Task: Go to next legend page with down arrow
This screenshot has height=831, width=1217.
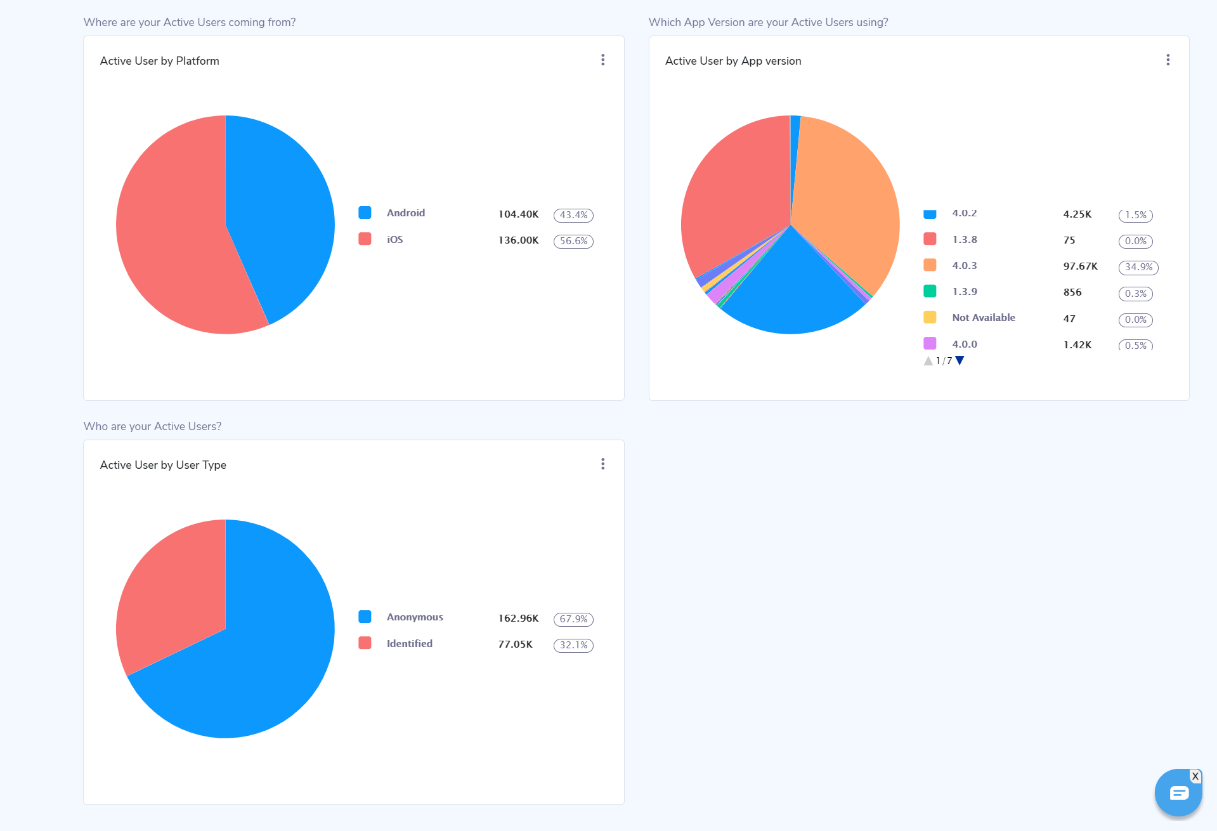Action: click(960, 360)
